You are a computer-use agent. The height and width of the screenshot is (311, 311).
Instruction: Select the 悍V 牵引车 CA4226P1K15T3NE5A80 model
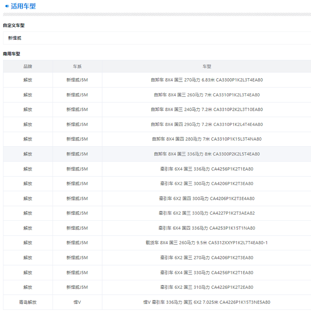click(x=206, y=302)
